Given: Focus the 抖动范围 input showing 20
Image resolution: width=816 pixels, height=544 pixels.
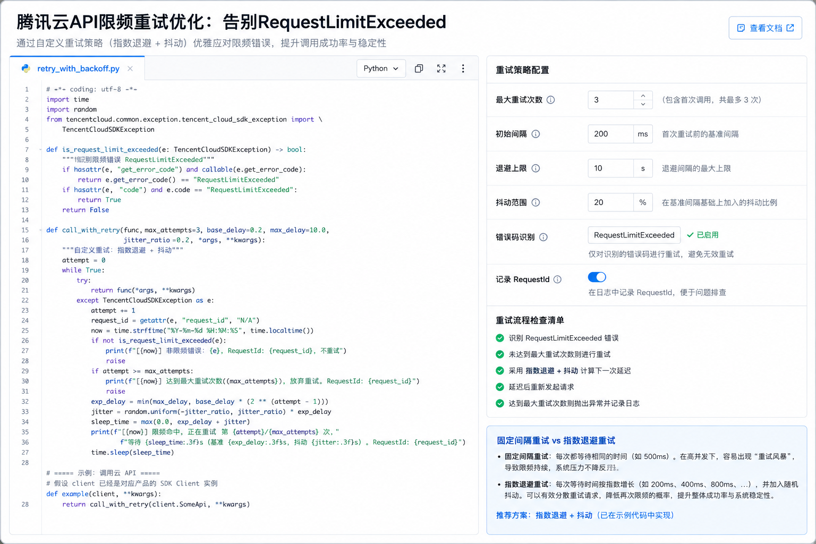Looking at the screenshot, I should pos(610,202).
